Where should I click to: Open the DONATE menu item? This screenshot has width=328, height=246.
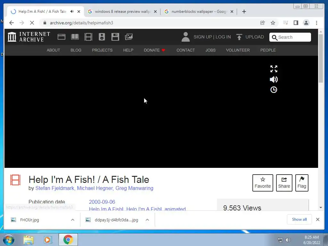[x=155, y=50]
